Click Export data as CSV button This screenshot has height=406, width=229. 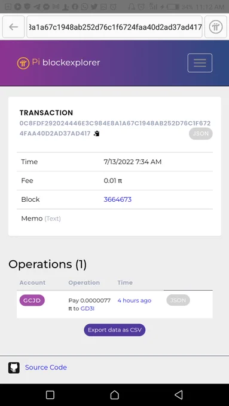click(114, 330)
